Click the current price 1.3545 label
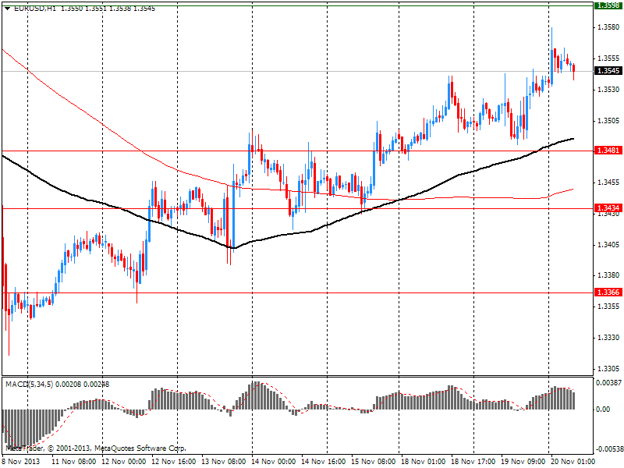Viewport: 624px width, 468px height. pyautogui.click(x=608, y=71)
